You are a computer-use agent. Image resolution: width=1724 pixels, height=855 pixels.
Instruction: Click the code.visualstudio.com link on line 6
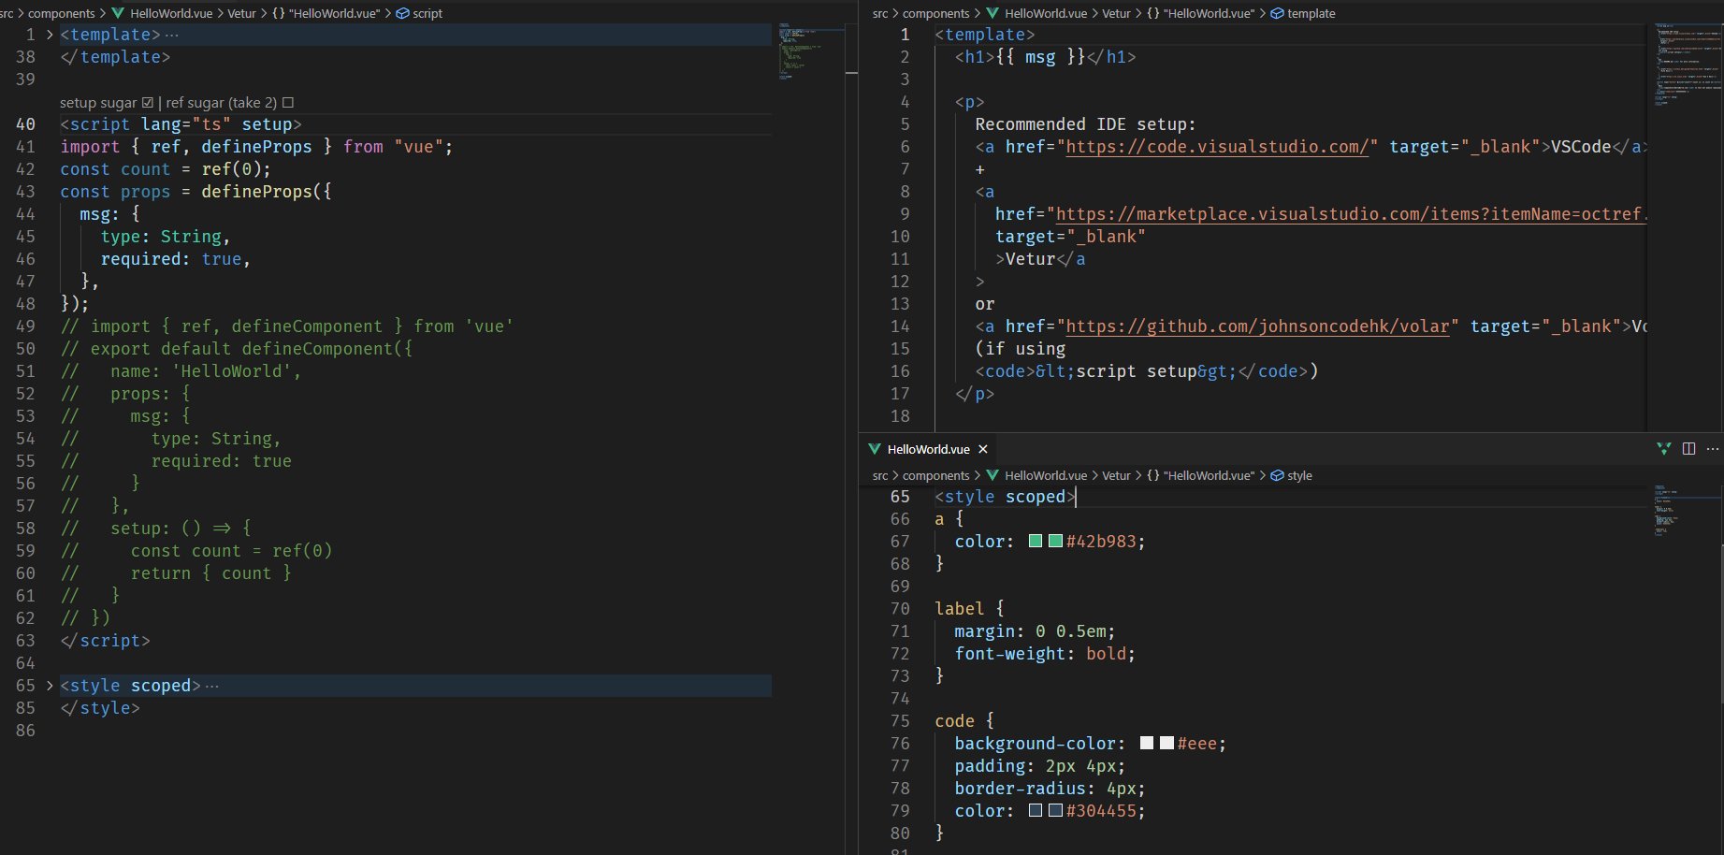click(1217, 147)
